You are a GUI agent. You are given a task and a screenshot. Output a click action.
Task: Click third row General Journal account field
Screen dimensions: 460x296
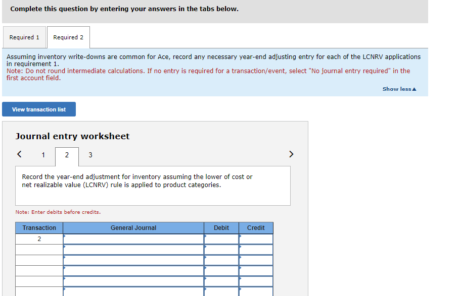(133, 260)
